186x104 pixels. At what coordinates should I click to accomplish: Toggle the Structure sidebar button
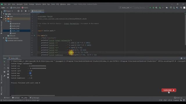[x=1, y=79]
